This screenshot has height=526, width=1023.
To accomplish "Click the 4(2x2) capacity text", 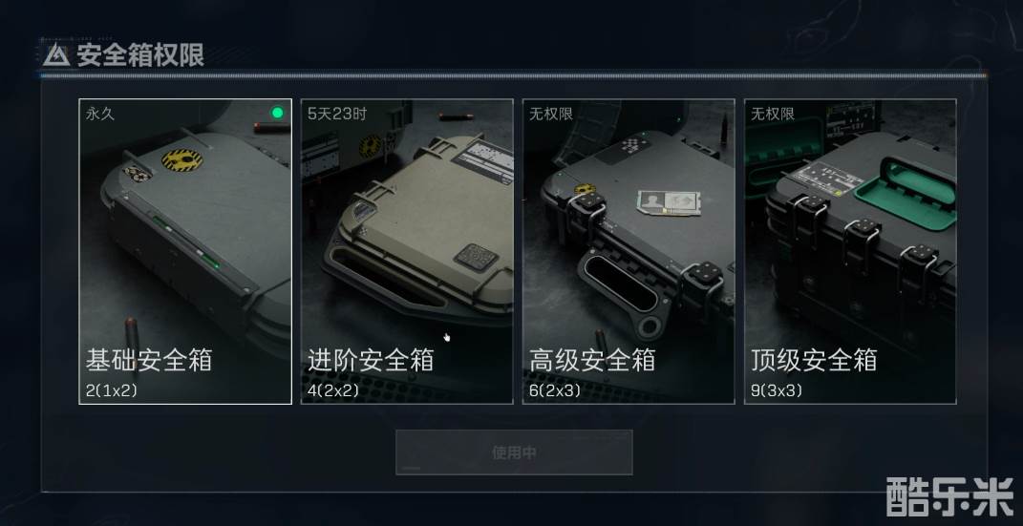I will 333,391.
